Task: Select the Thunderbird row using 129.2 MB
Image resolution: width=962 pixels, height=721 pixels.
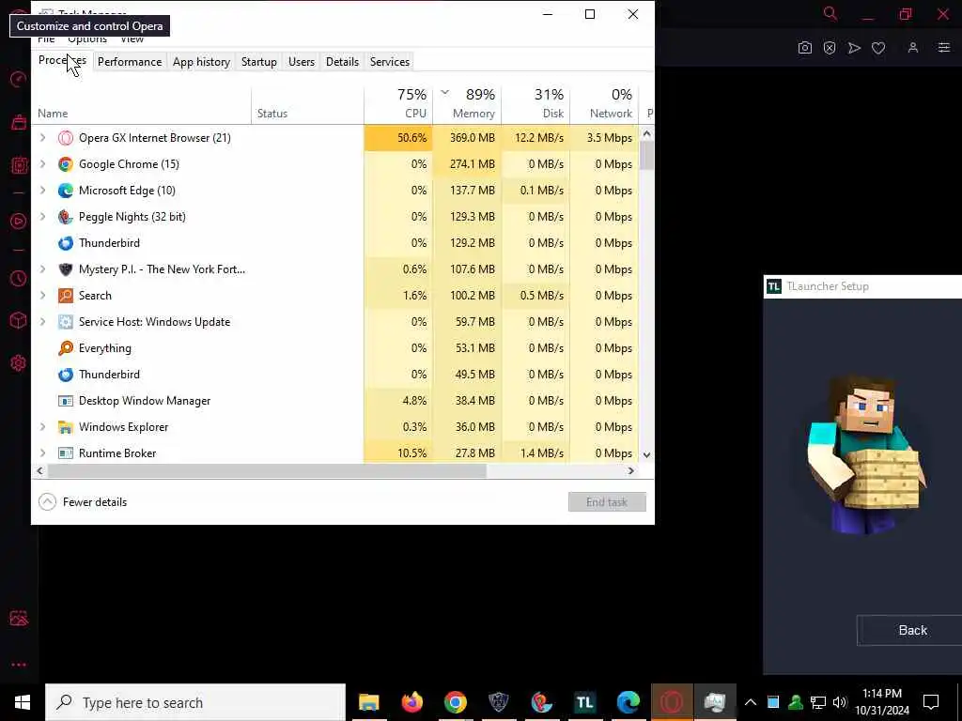Action: click(335, 243)
